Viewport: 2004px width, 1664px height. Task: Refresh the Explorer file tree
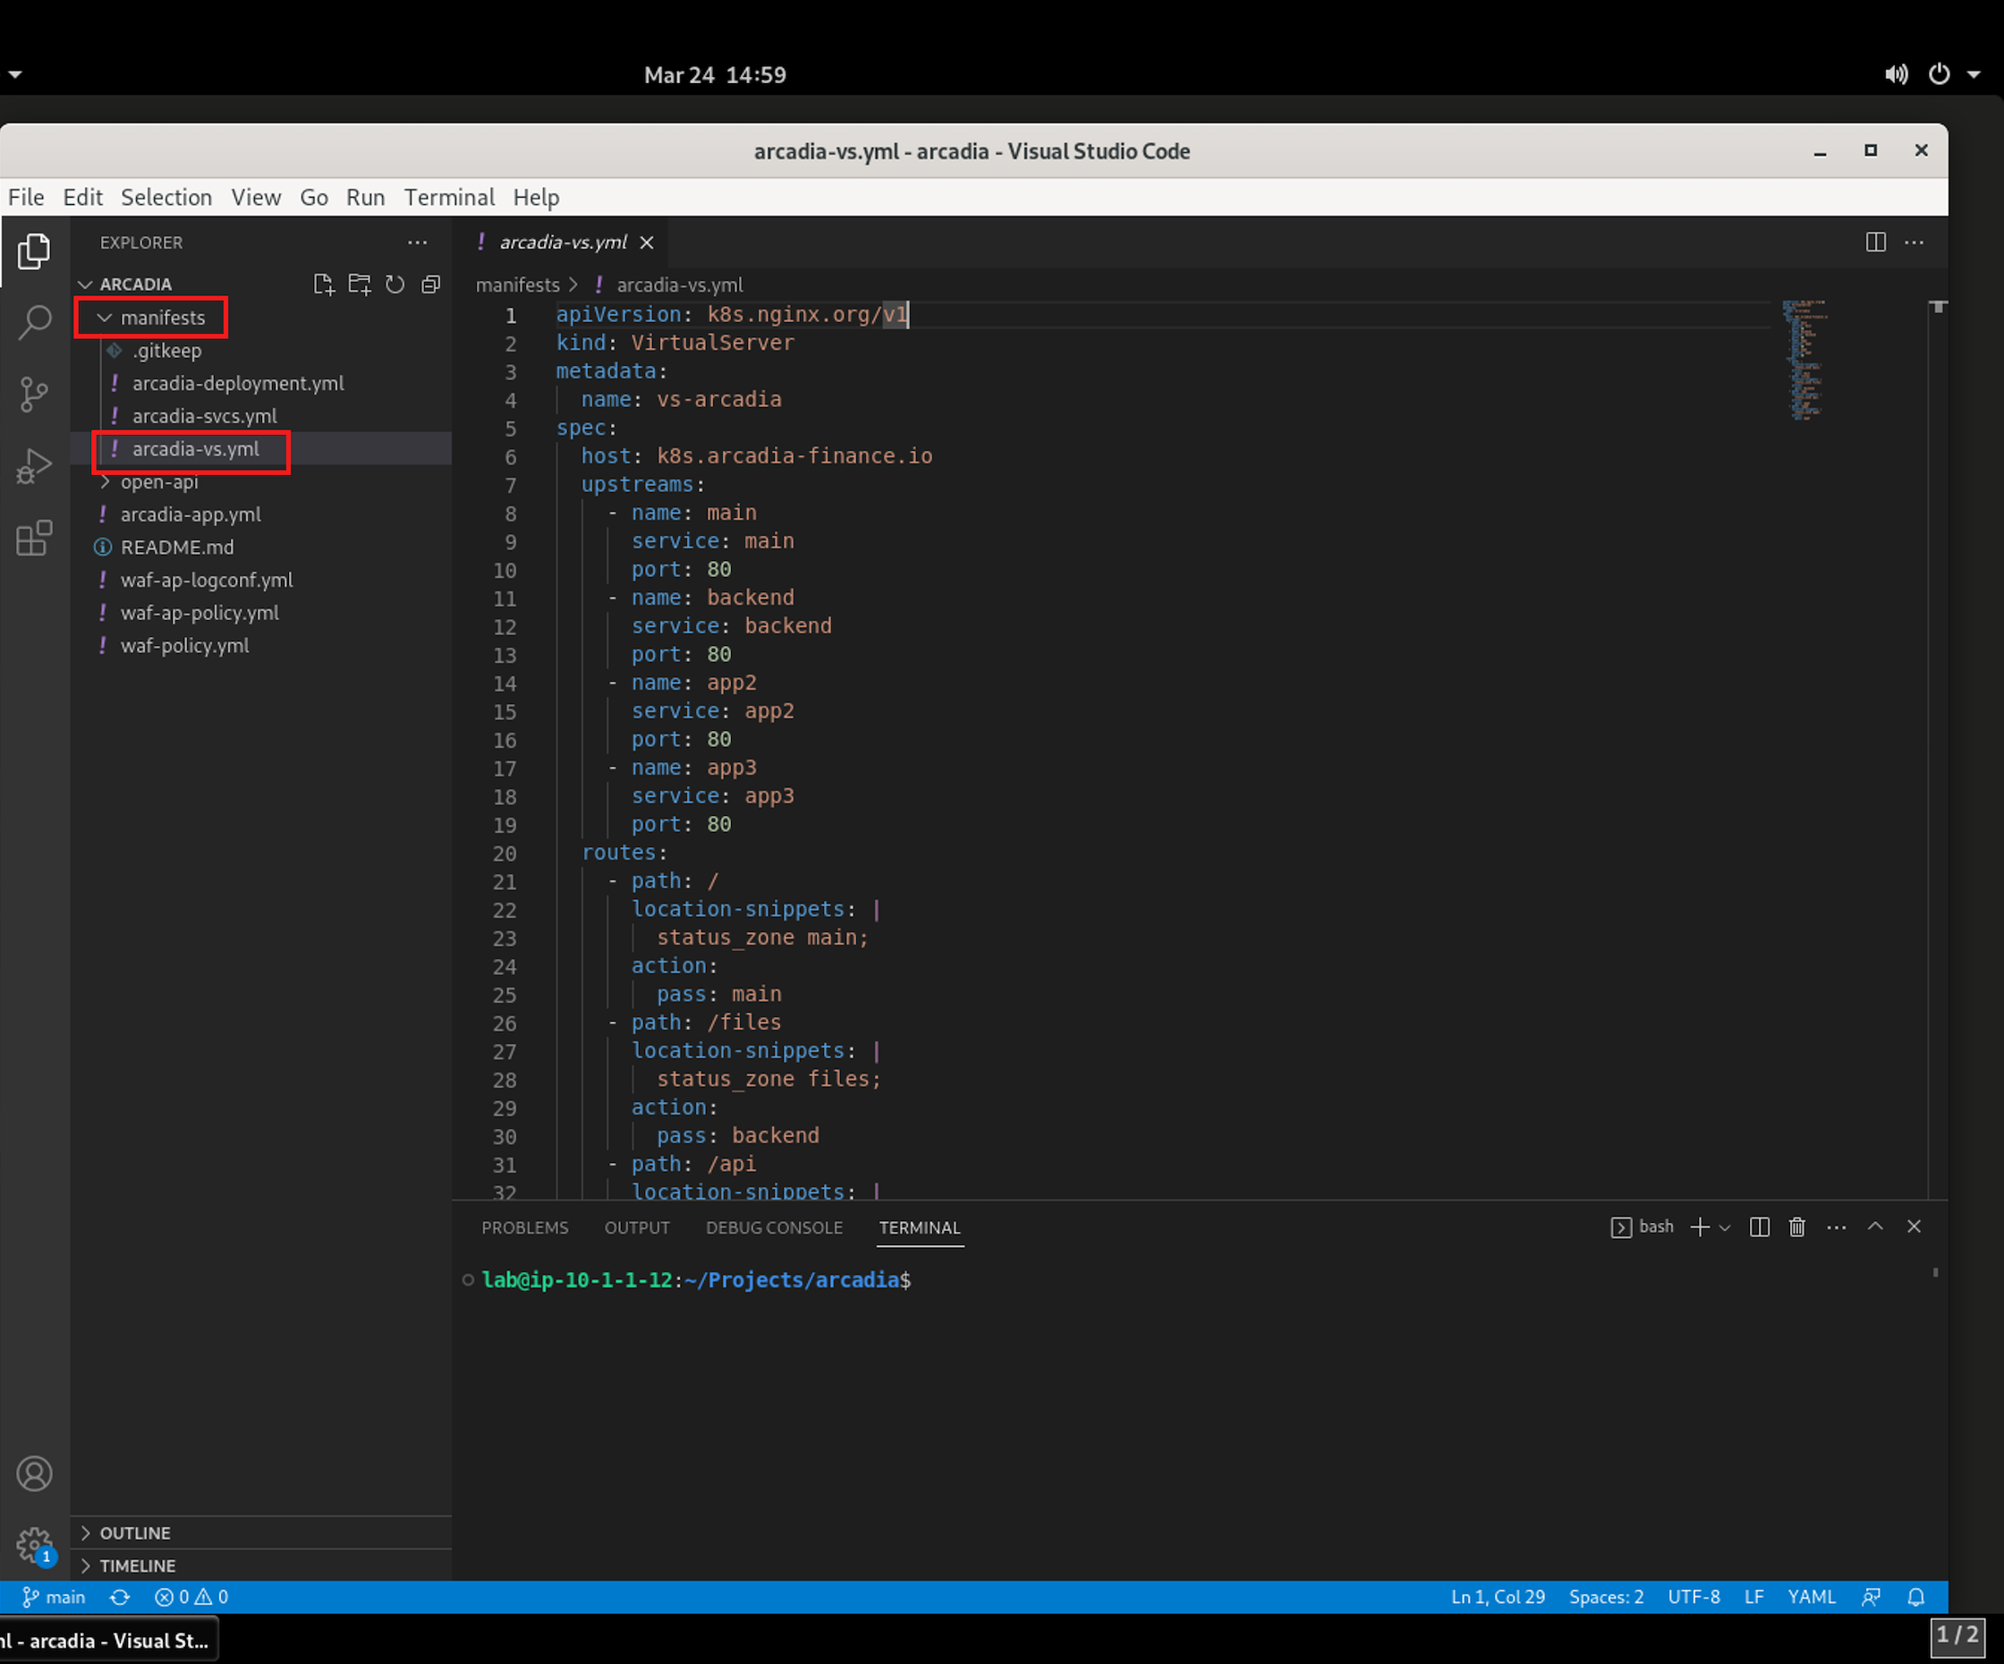(x=395, y=284)
